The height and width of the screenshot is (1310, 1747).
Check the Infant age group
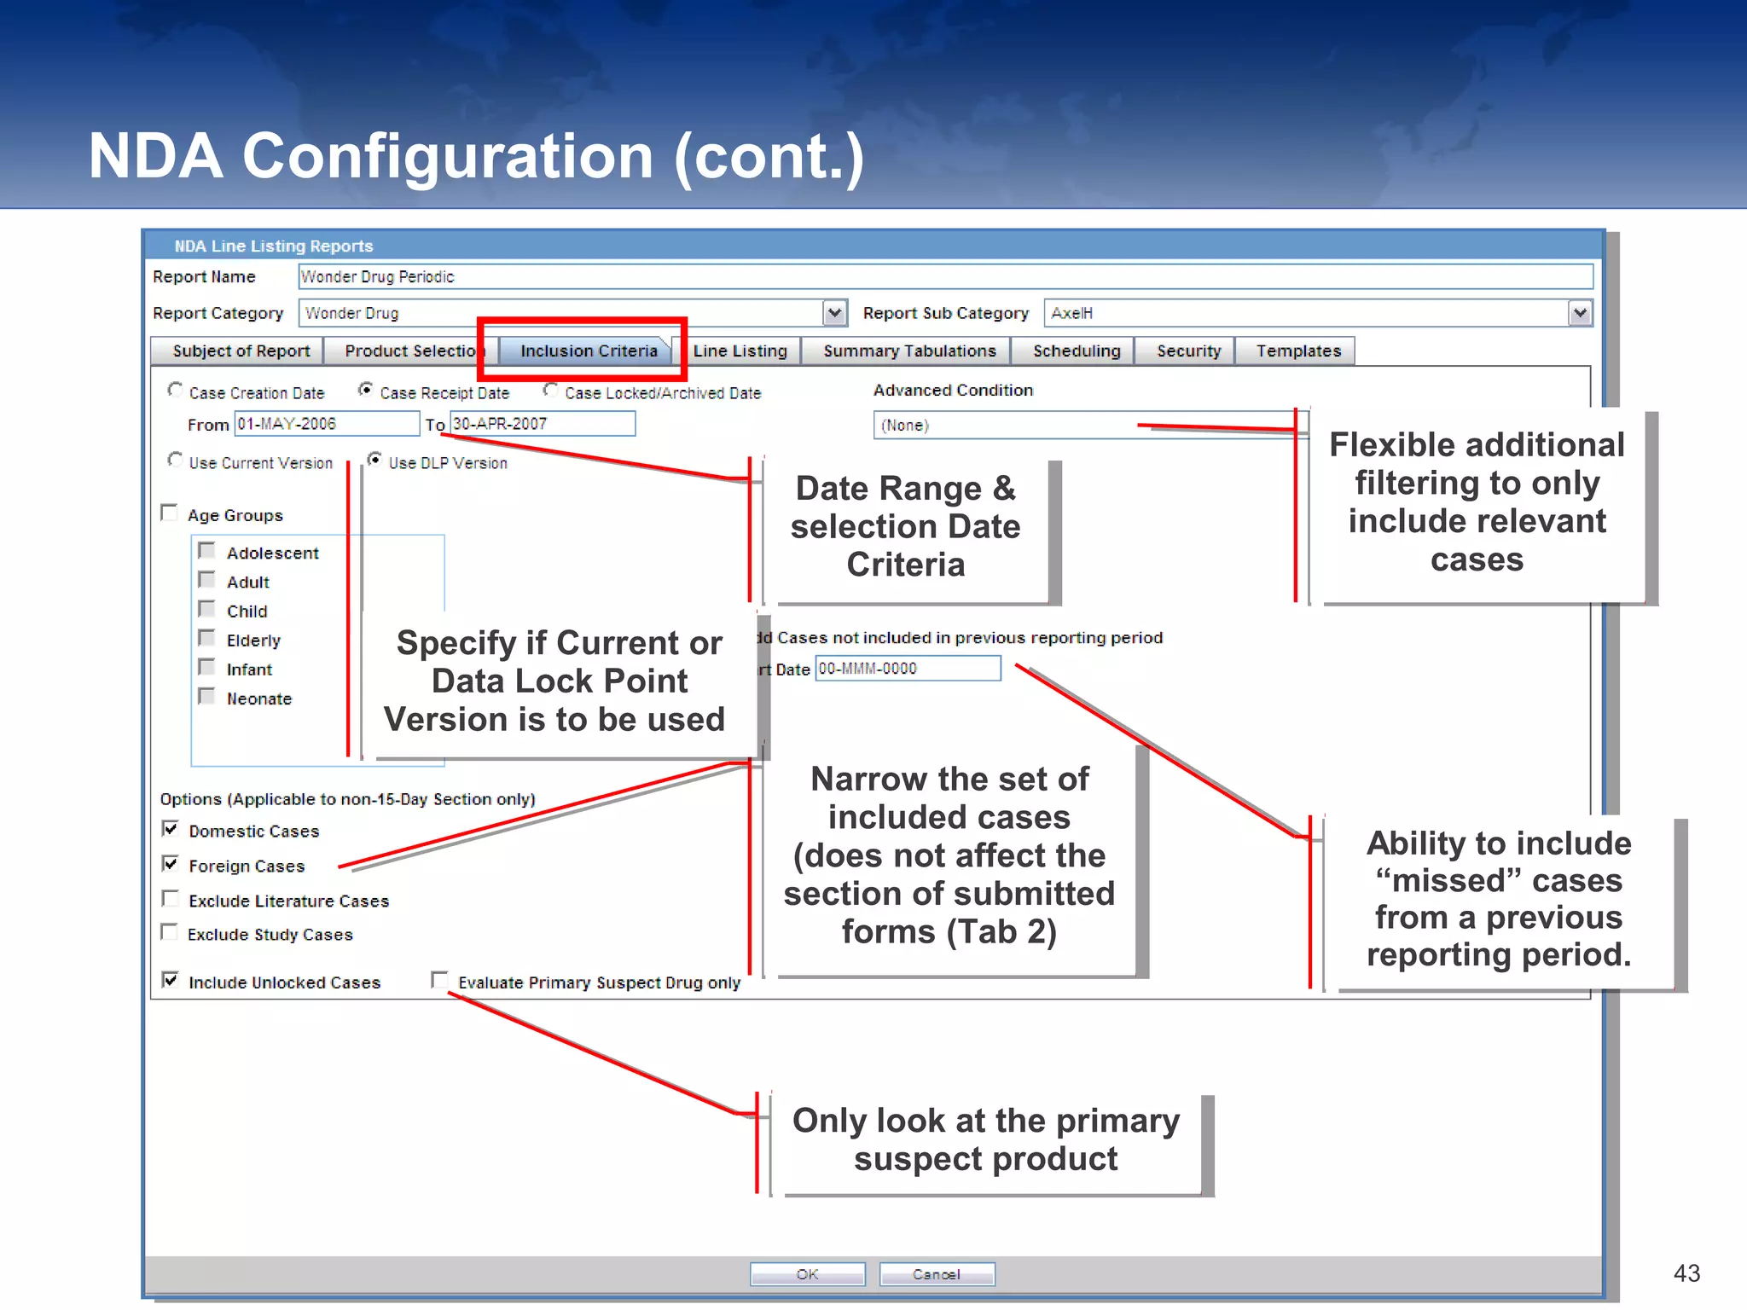pos(206,667)
